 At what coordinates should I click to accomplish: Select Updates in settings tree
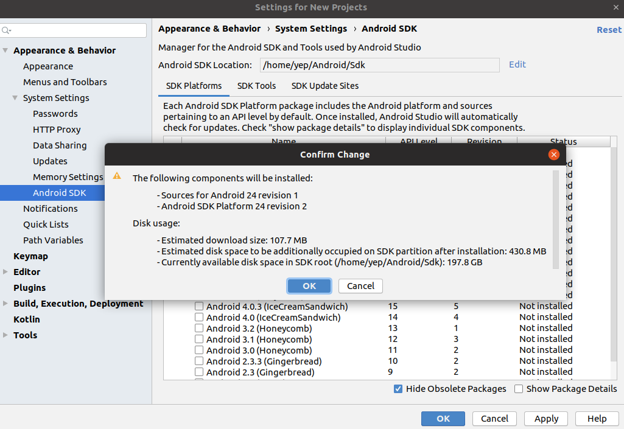tap(50, 161)
